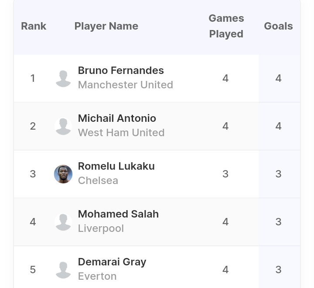Click Michail Antonio placeholder avatar icon
314x288 pixels.
[63, 126]
